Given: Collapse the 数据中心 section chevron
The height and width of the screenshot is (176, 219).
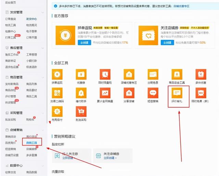Looking at the screenshot, I should tap(43, 166).
